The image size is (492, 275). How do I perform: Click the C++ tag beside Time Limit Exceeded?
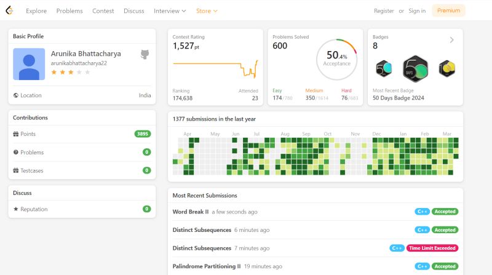pyautogui.click(x=397, y=248)
